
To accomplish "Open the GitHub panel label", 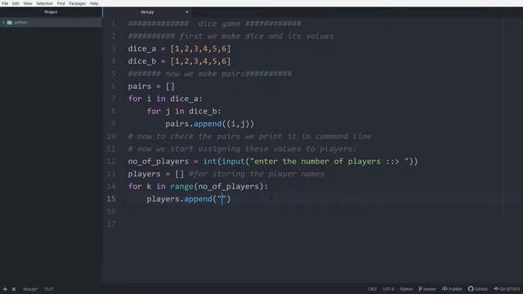I will click(481, 289).
